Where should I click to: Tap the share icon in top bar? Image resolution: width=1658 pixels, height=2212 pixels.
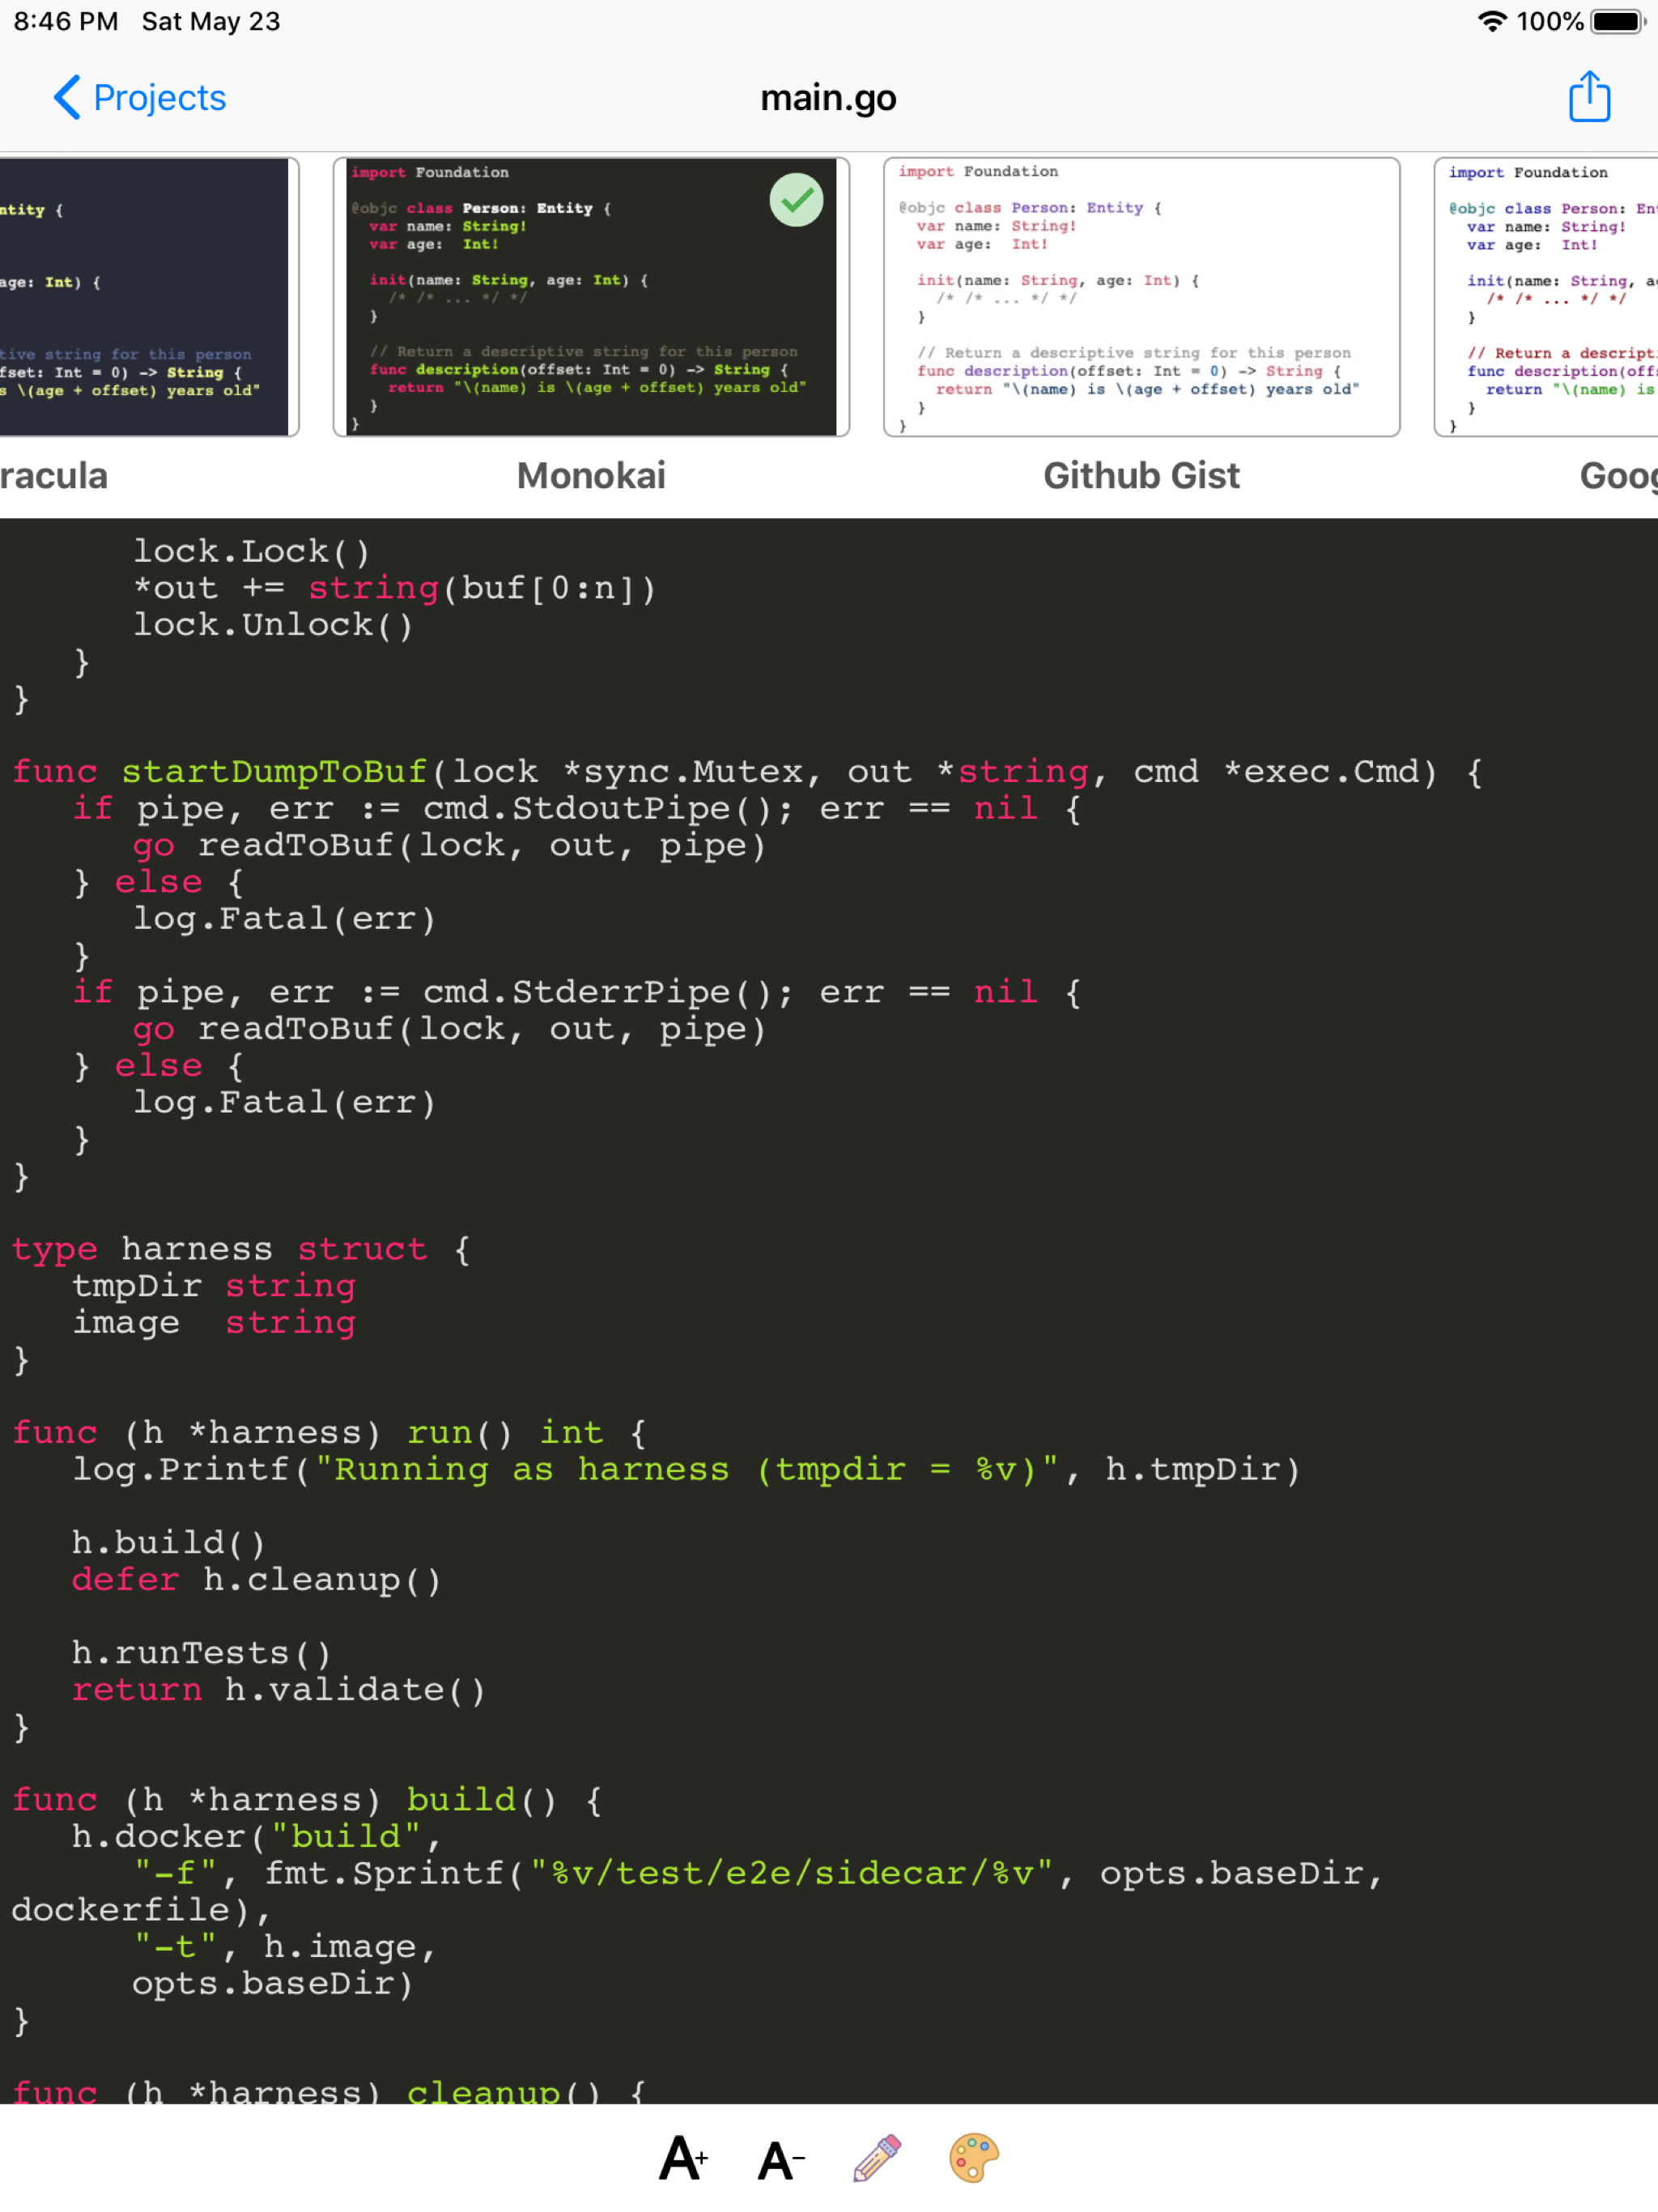pyautogui.click(x=1588, y=97)
